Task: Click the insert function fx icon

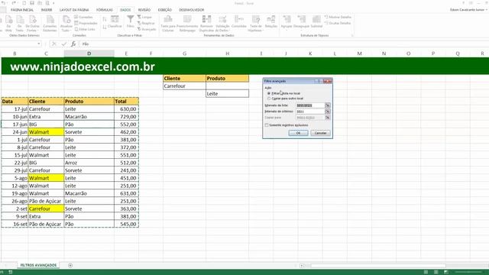Action: point(73,44)
